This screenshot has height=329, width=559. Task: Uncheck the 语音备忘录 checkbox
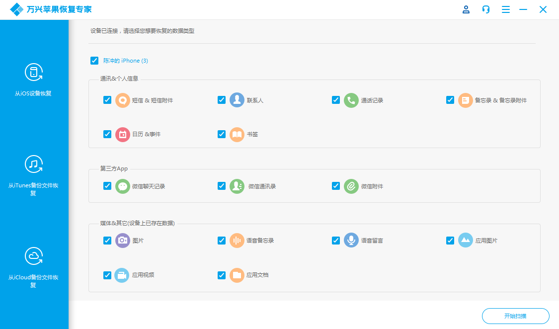222,240
